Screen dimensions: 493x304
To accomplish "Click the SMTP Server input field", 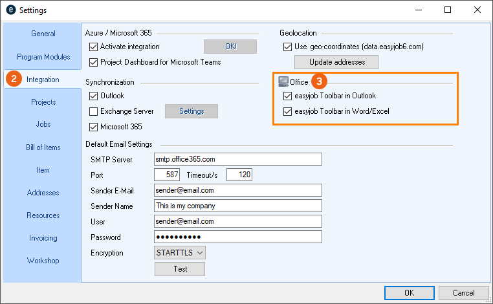I will (237, 159).
